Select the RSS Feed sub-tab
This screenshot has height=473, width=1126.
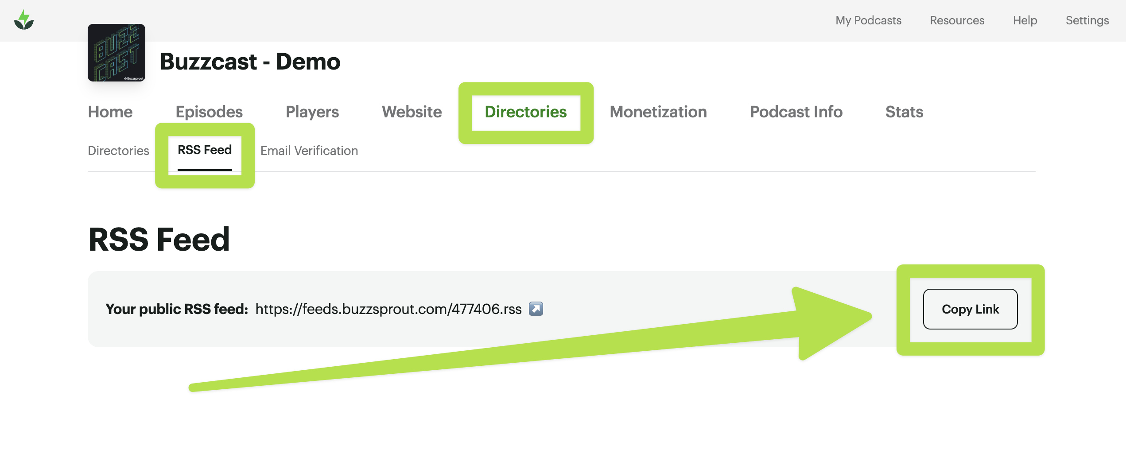pos(205,150)
